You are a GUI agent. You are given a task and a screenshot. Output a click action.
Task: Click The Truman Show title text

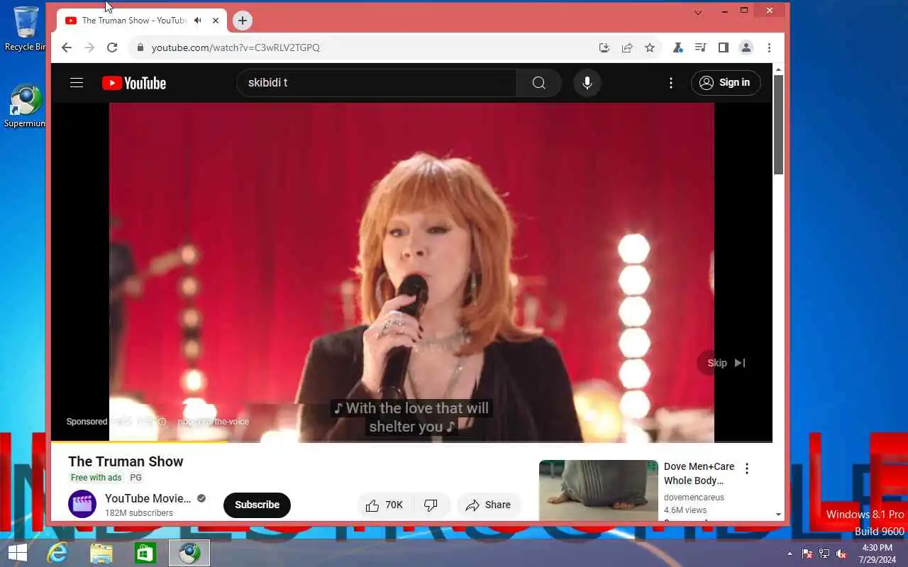pyautogui.click(x=126, y=461)
